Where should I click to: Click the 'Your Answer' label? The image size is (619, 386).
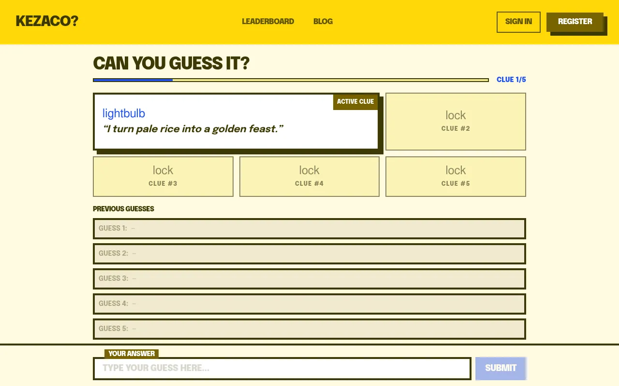point(132,354)
